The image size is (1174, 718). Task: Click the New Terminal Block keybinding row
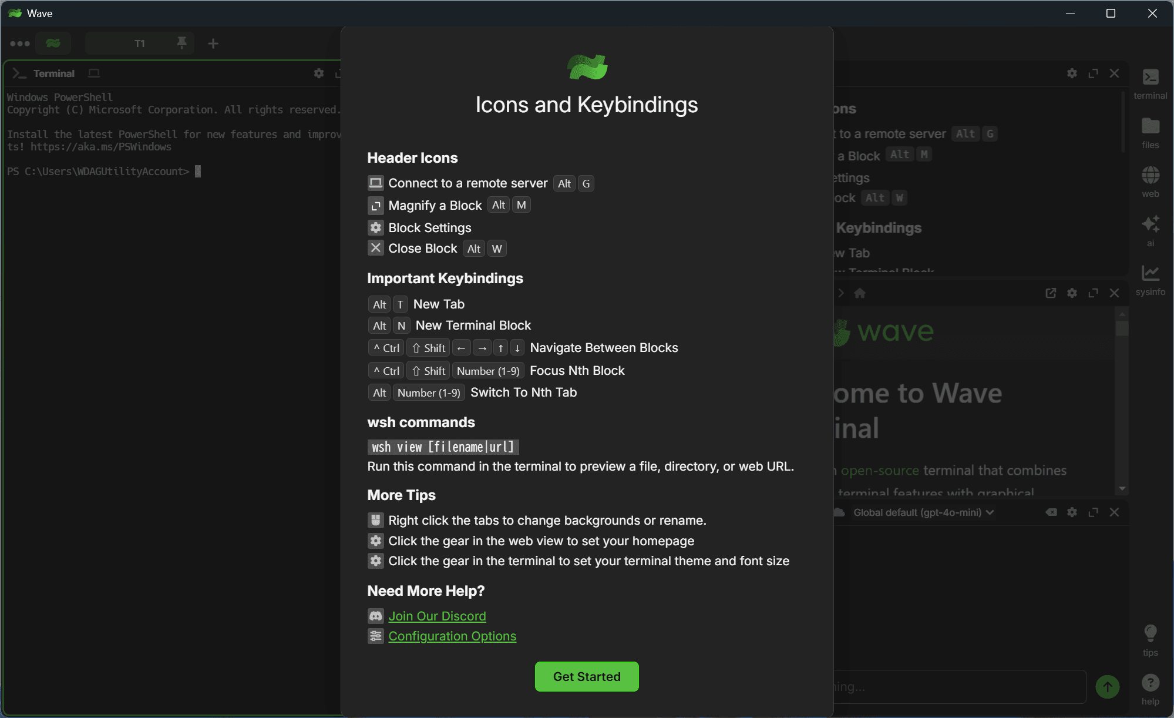tap(449, 326)
